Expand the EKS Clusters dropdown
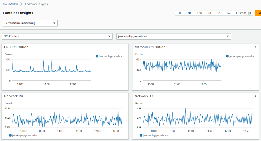This screenshot has height=141, width=261. pos(57,36)
